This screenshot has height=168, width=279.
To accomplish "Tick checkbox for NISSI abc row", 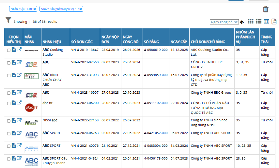I will 8,121.
